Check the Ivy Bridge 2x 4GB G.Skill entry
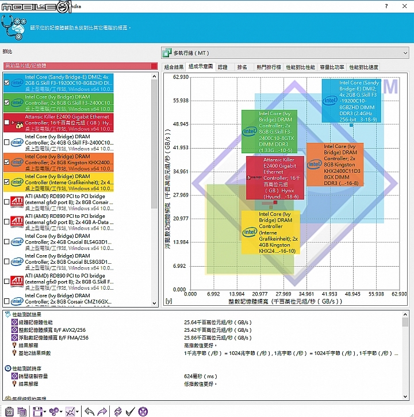Image resolution: width=414 pixels, height=417 pixels. click(x=7, y=142)
